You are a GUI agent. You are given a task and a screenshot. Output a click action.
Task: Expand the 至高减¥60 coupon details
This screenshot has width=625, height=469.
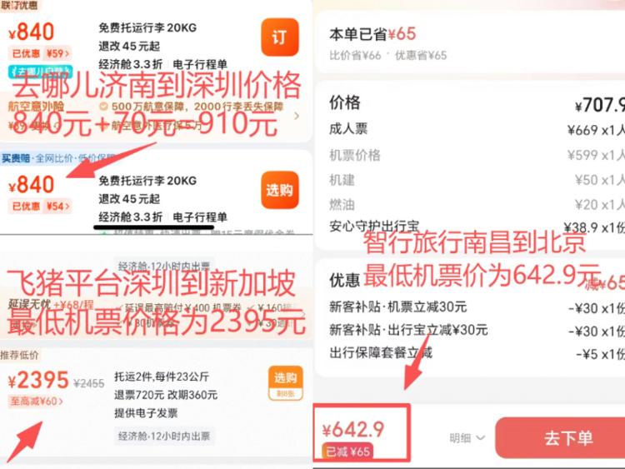click(37, 401)
